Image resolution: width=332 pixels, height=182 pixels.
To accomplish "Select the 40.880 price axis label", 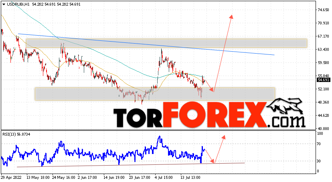I will (x=323, y=128).
